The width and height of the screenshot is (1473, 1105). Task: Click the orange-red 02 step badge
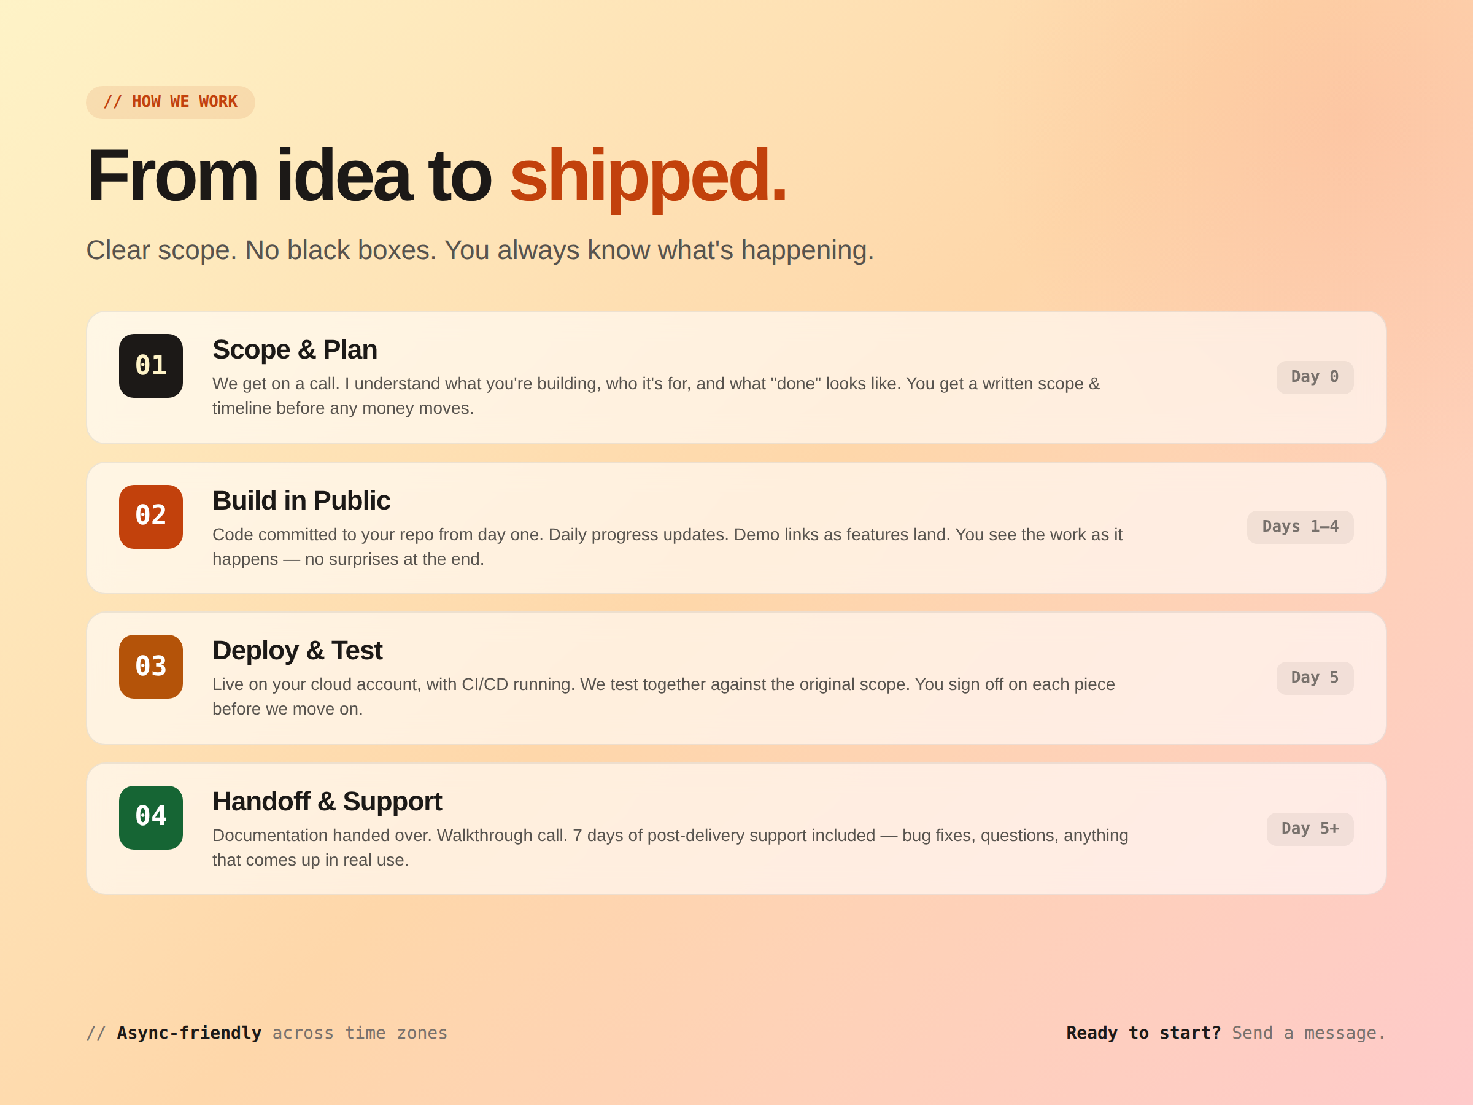[x=151, y=517]
